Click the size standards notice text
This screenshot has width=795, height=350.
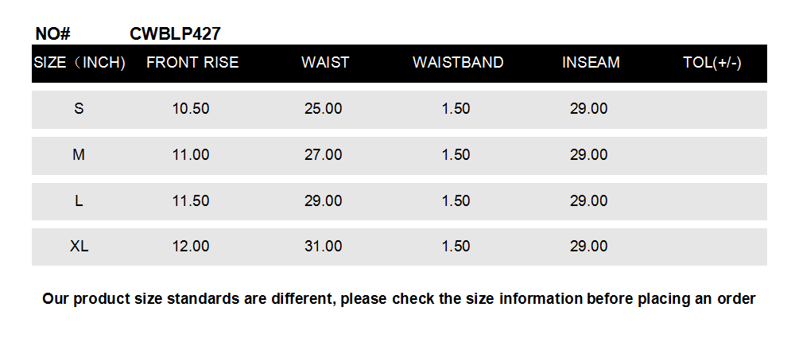pos(398,299)
